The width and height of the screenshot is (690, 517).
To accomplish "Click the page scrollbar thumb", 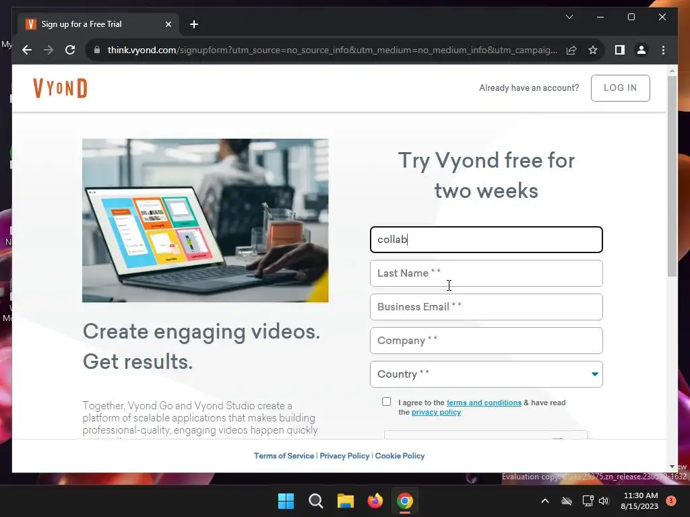I will coord(672,176).
